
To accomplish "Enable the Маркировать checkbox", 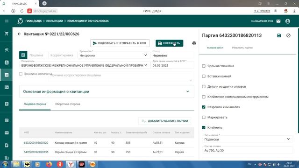I will tap(204, 117).
